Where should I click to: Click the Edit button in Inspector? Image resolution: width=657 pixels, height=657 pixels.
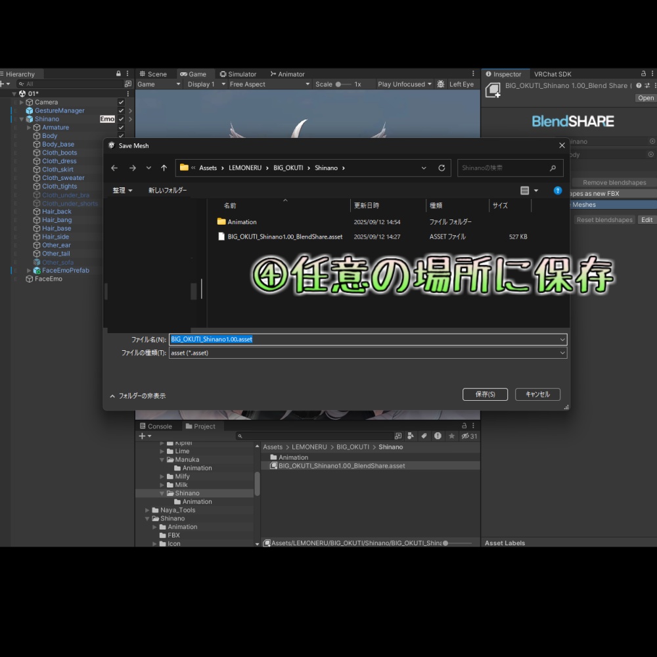(646, 220)
